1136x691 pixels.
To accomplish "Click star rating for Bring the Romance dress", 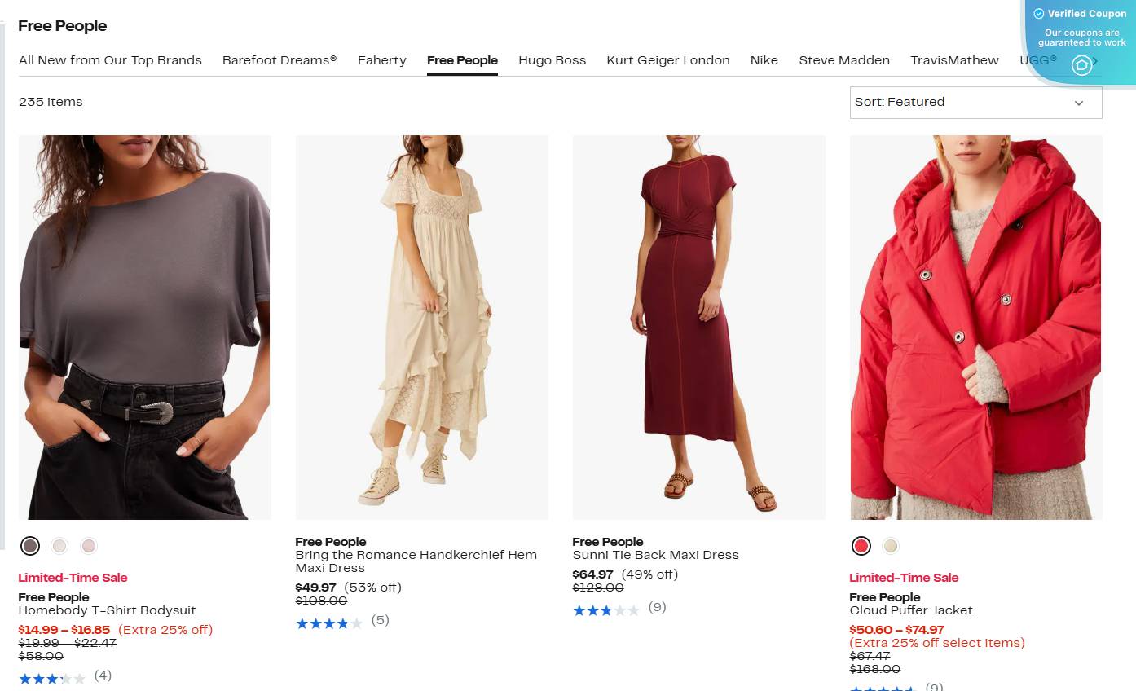I will 329,623.
